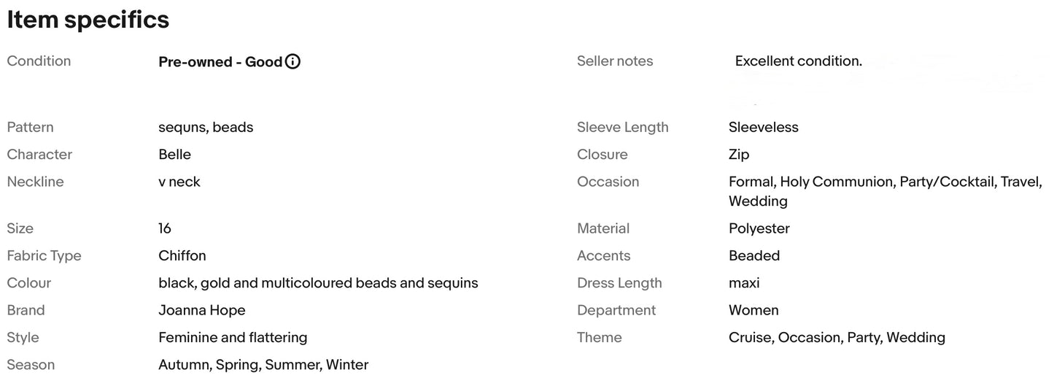The height and width of the screenshot is (386, 1054).
Task: Select the Polyester material value
Action: pyautogui.click(x=759, y=228)
